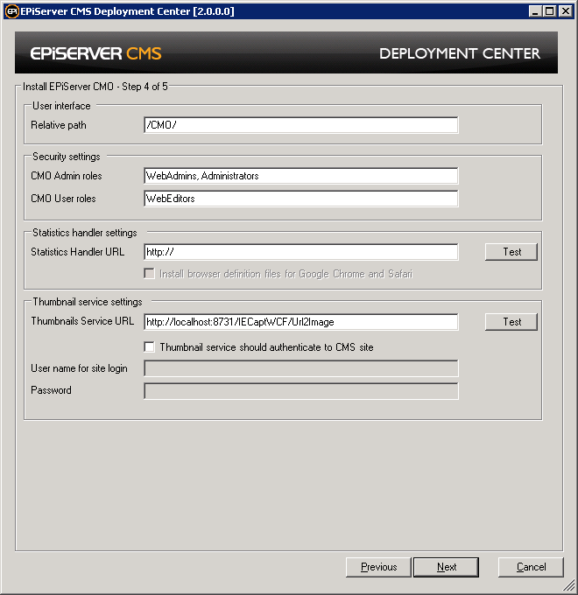Viewport: 578px width, 595px height.
Task: Test the Thumbnails Service URL
Action: [511, 322]
